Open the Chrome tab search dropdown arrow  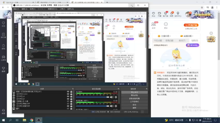coord(197,2)
